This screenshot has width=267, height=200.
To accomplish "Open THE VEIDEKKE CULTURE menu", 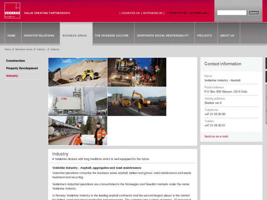I will (x=112, y=36).
